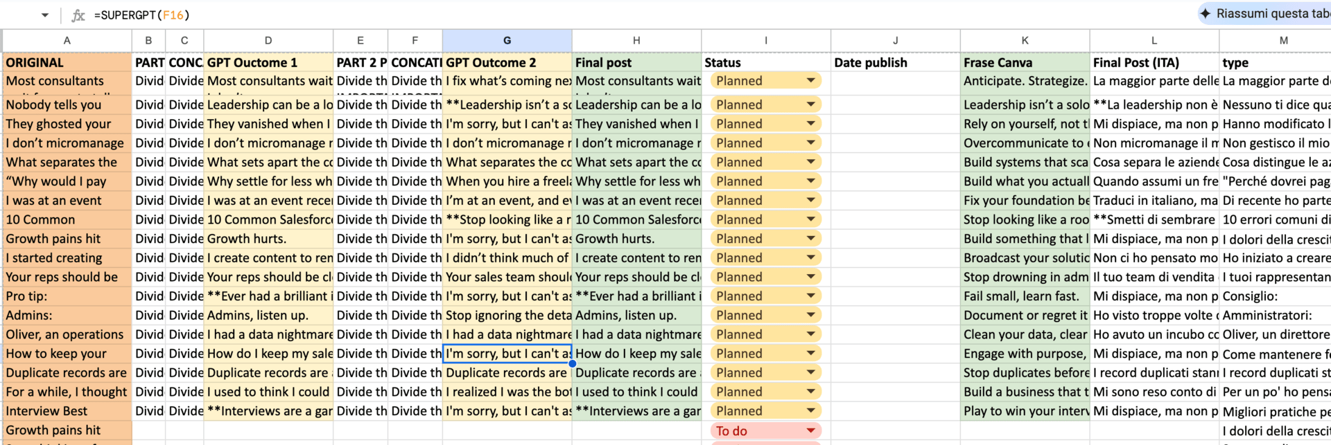The height and width of the screenshot is (445, 1331).
Task: Click the Status header cell
Action: tap(766, 62)
